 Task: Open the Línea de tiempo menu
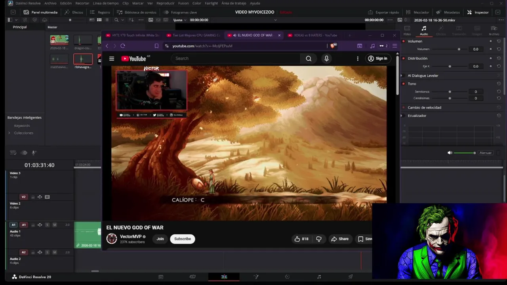tap(106, 3)
